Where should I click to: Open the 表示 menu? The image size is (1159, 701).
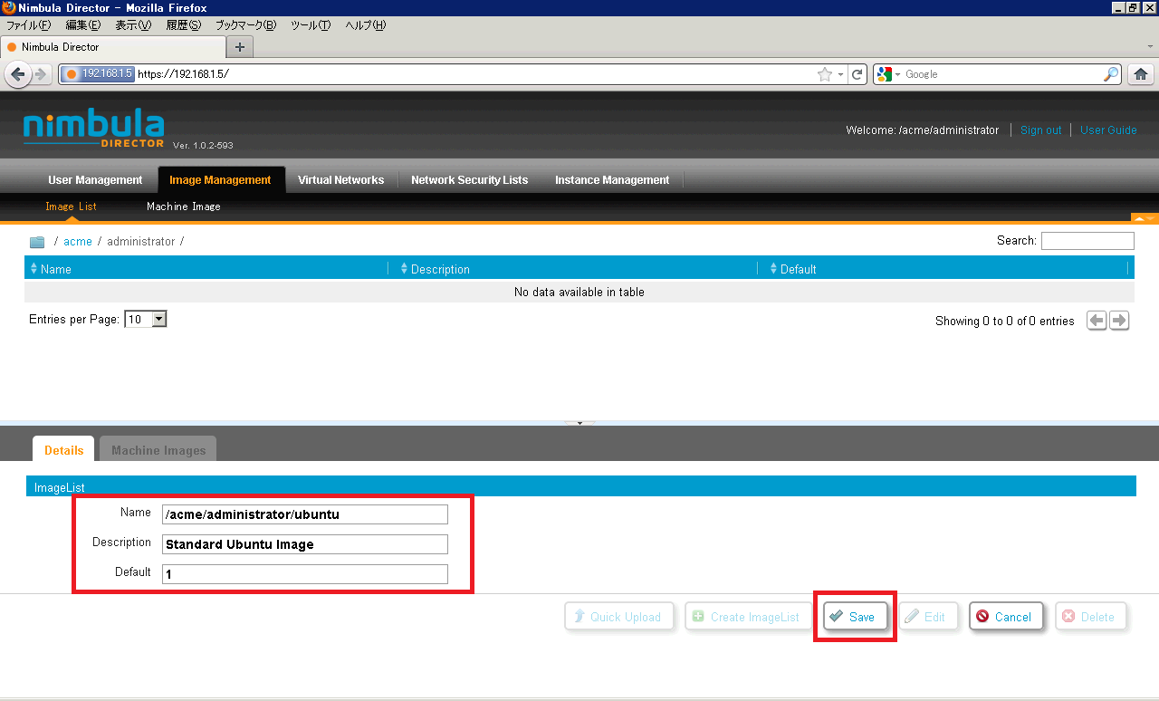point(133,25)
